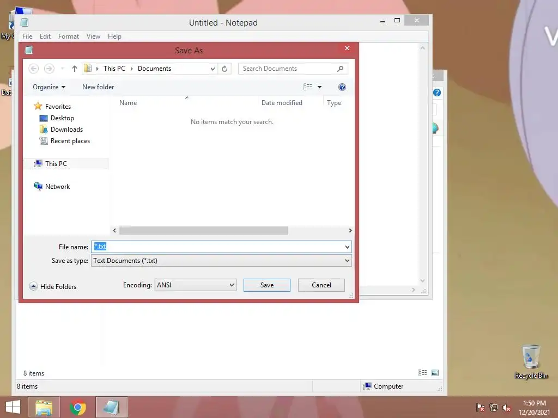Click the Cancel button
Viewport: 558px width, 418px height.
[322, 285]
